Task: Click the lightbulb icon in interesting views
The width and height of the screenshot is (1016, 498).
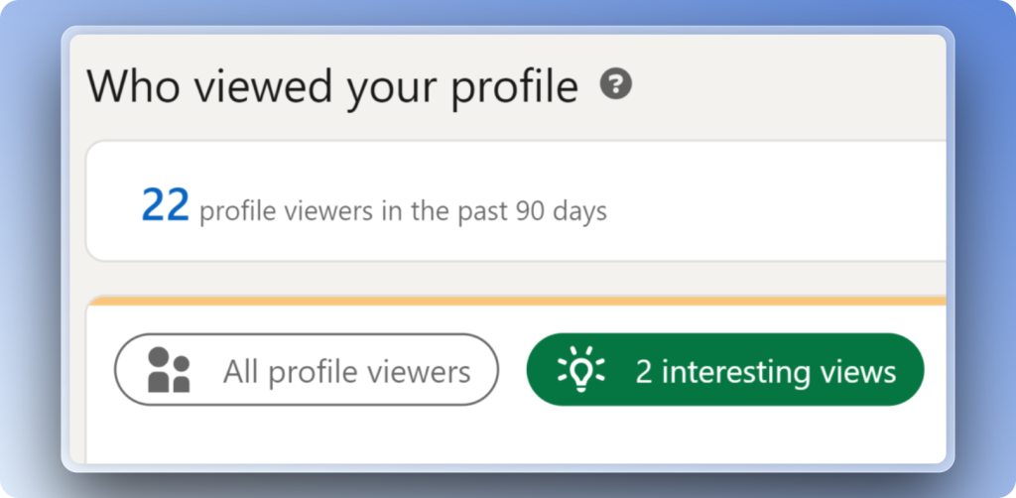Action: 581,370
